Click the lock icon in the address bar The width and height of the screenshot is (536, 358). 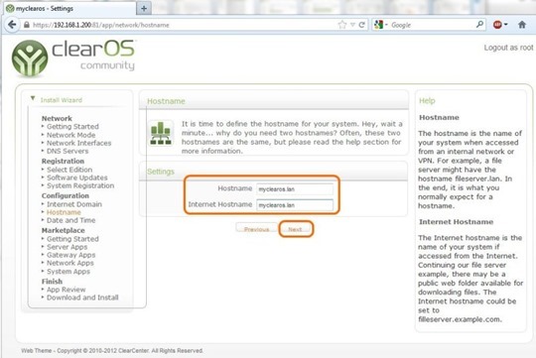(27, 25)
